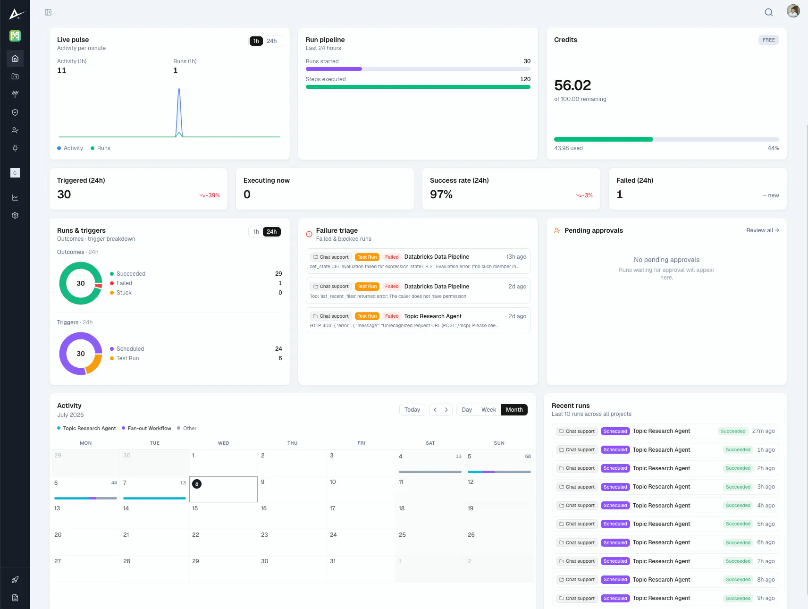Viewport: 808px width, 609px height.
Task: Click the Failed (24h) card
Action: tap(698, 189)
